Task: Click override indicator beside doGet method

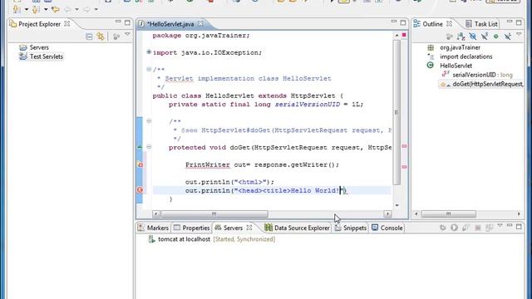Action: click(140, 147)
